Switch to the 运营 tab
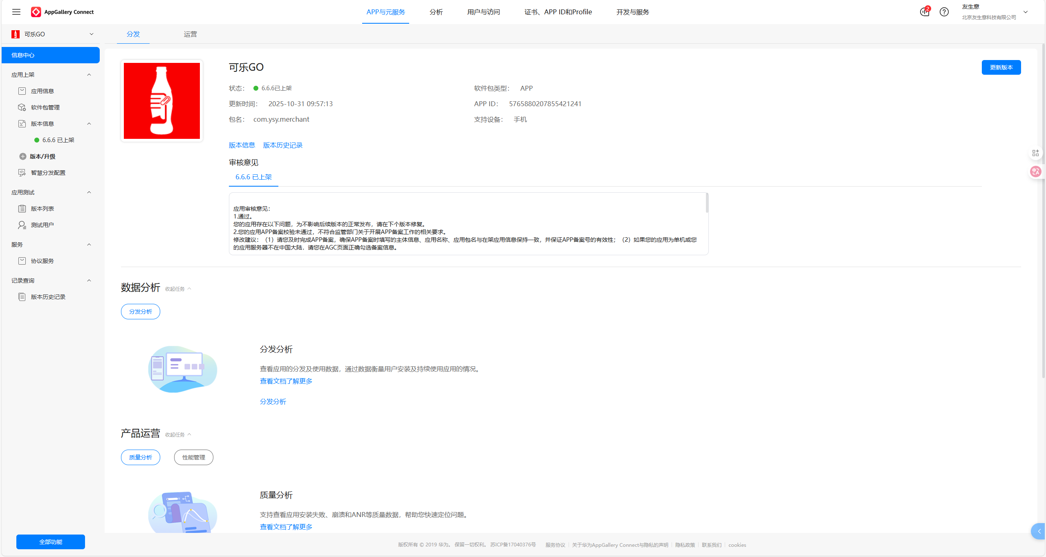 pos(190,34)
